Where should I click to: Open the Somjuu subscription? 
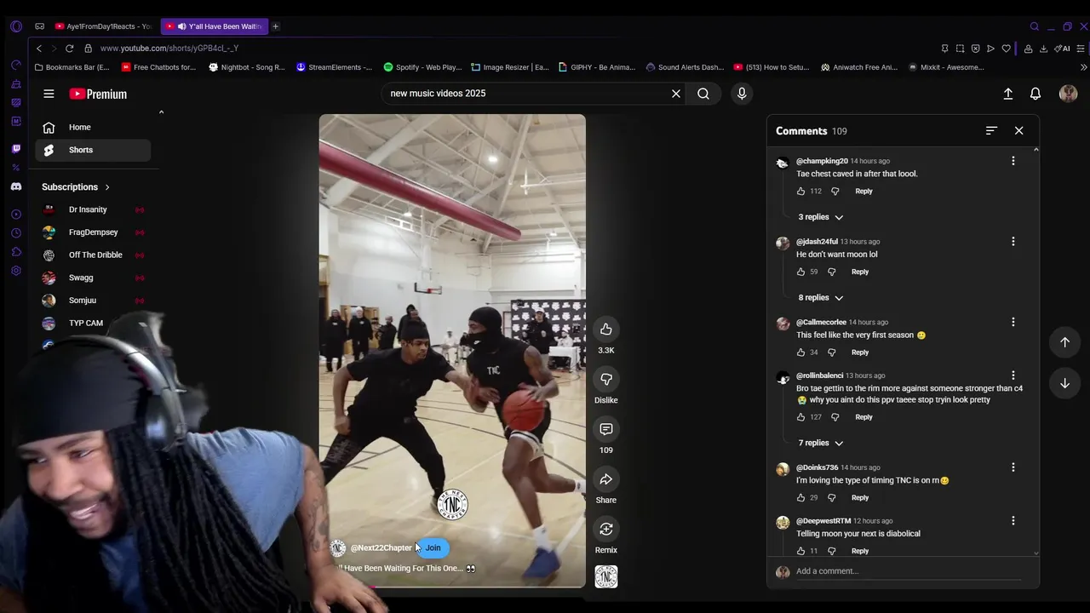(x=93, y=301)
